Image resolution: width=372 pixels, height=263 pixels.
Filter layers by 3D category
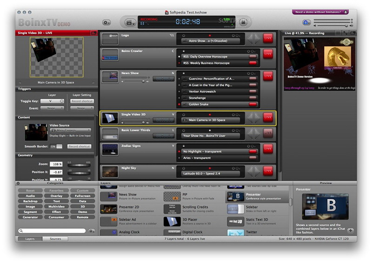83,207
